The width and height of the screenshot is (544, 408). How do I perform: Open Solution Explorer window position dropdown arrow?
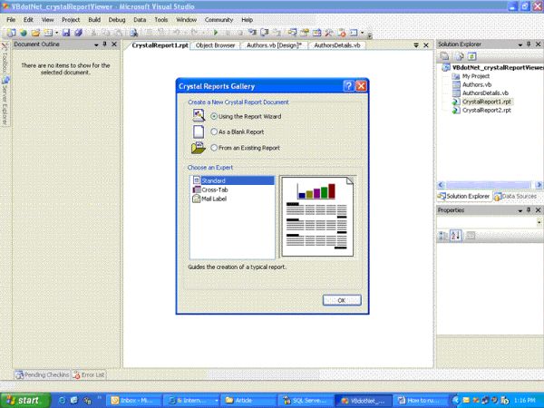click(x=520, y=44)
